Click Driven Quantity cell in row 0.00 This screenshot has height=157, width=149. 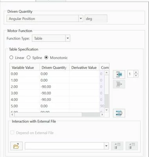[55, 74]
